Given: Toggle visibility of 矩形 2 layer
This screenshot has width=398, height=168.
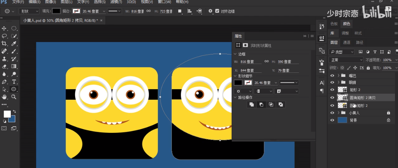Looking at the screenshot, I should [332, 90].
